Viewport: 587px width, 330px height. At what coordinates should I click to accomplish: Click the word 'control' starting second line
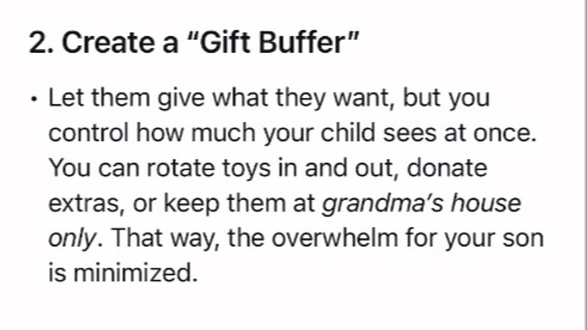tap(89, 133)
